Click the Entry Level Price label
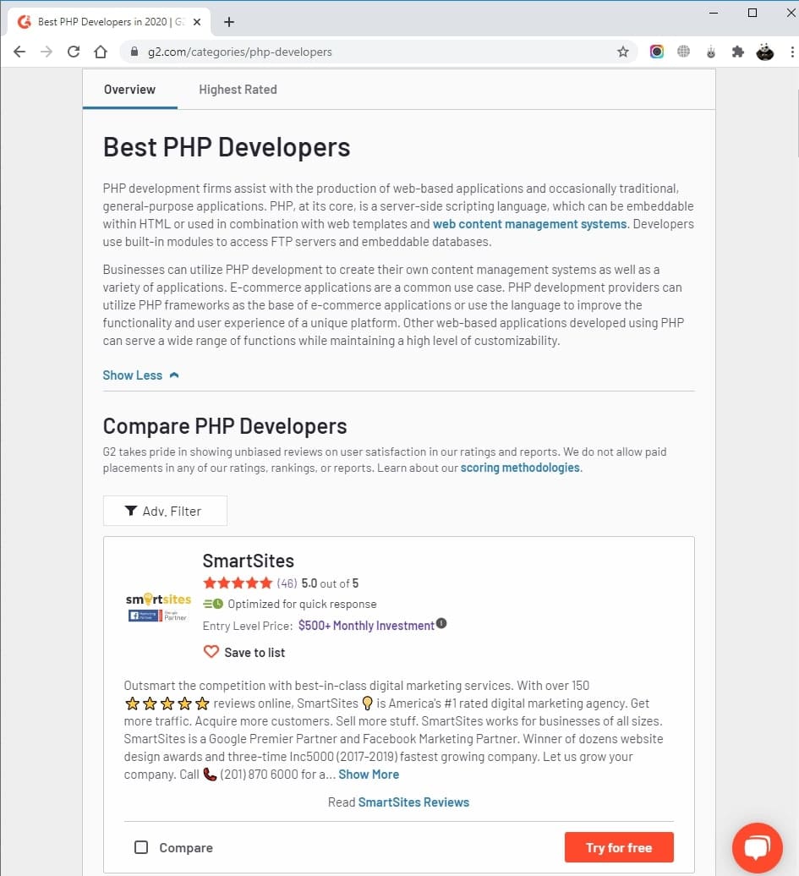 248,626
